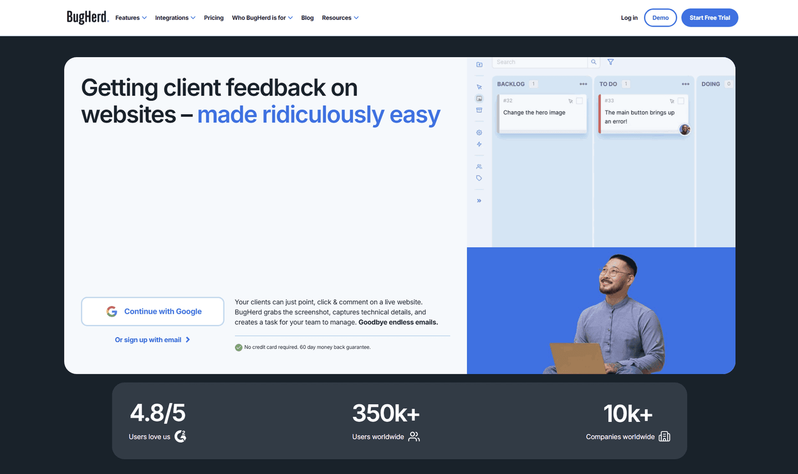Click the DOING column heading
This screenshot has height=474, width=798.
(x=711, y=84)
